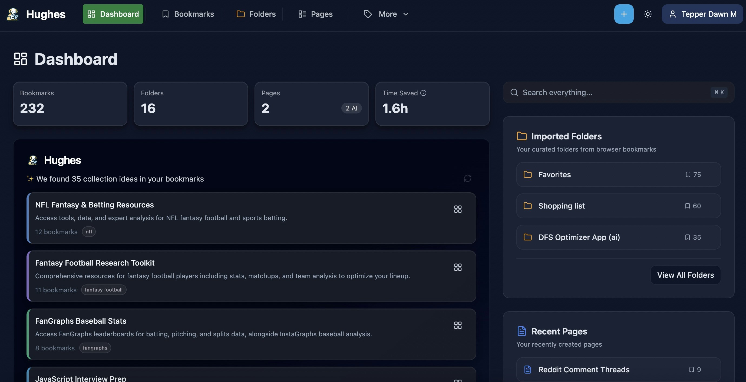The width and height of the screenshot is (746, 382).
Task: Click the fantasy football tag chip
Action: point(103,290)
